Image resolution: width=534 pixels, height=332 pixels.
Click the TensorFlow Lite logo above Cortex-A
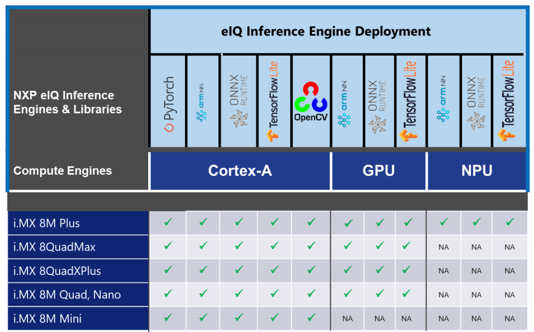point(273,101)
